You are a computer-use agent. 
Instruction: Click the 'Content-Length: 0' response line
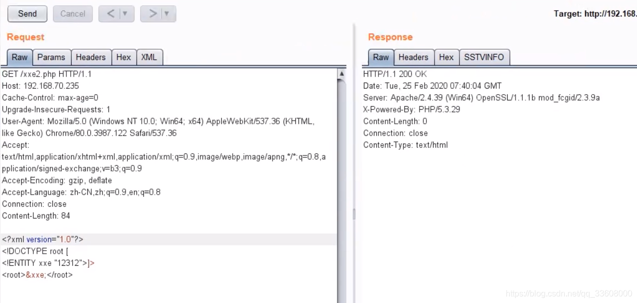[395, 121]
